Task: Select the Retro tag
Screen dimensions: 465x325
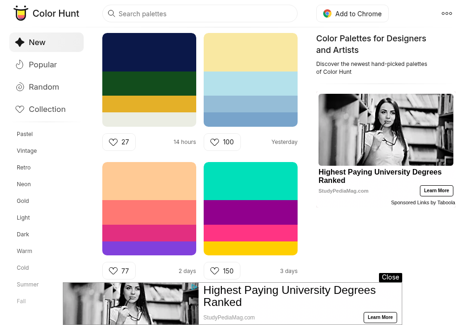Action: pos(24,168)
